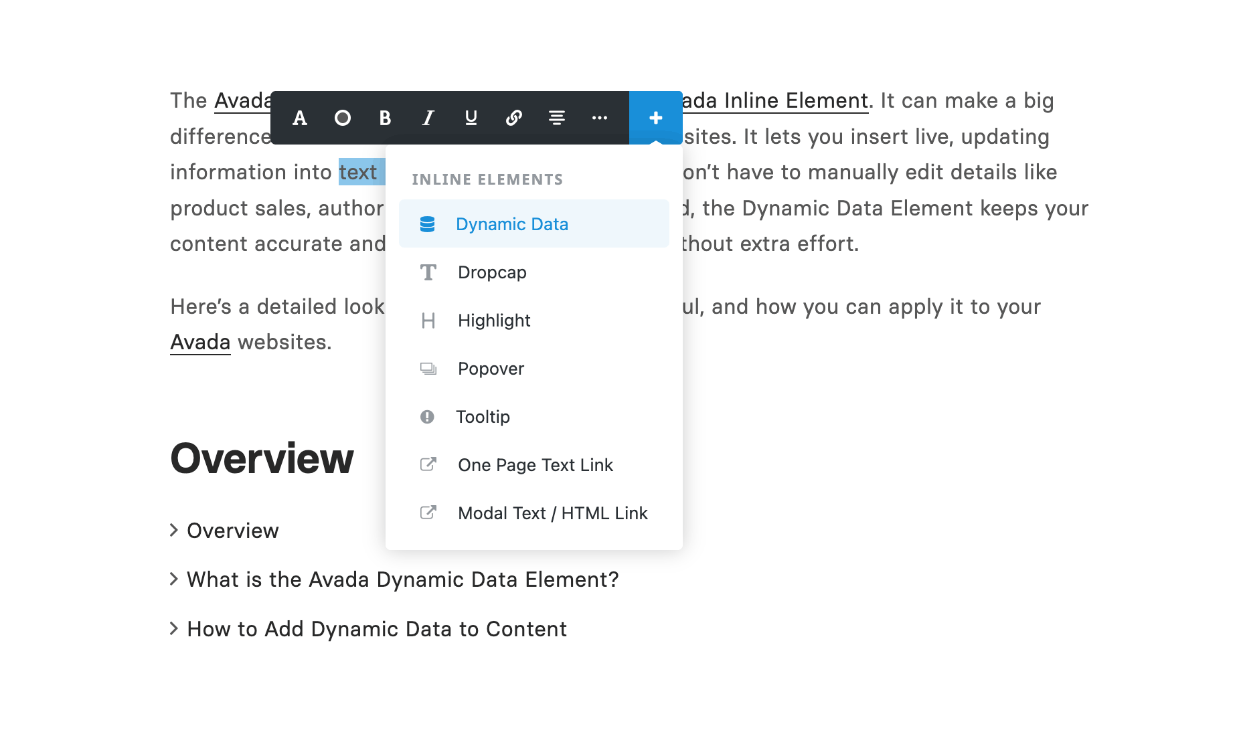Screen dimensions: 1237x736
Task: Open the Inline Element link
Action: pyautogui.click(x=775, y=101)
